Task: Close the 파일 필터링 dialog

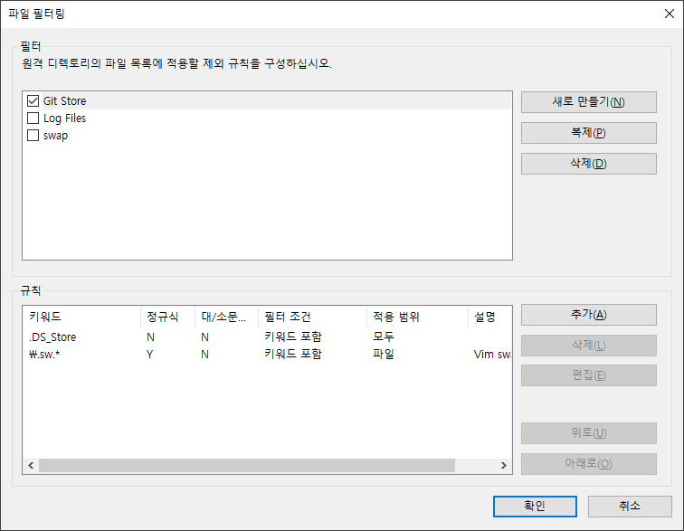Action: pyautogui.click(x=670, y=14)
